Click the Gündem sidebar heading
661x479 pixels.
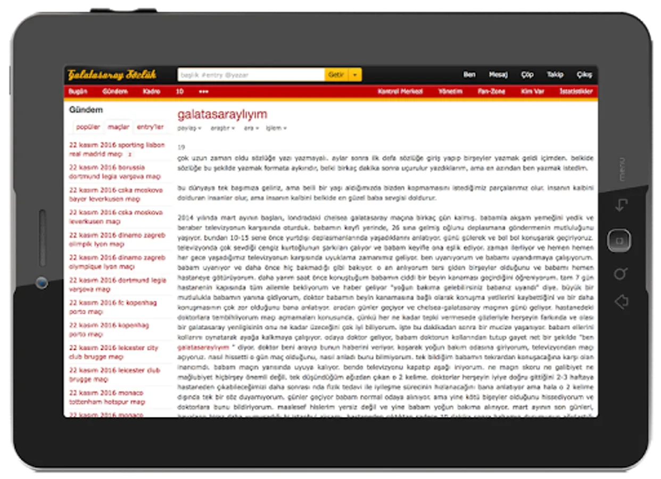tap(86, 110)
